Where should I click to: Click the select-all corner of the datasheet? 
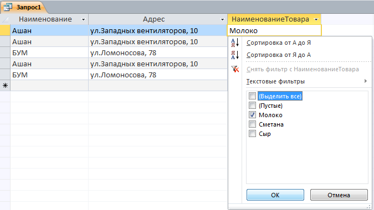5,19
